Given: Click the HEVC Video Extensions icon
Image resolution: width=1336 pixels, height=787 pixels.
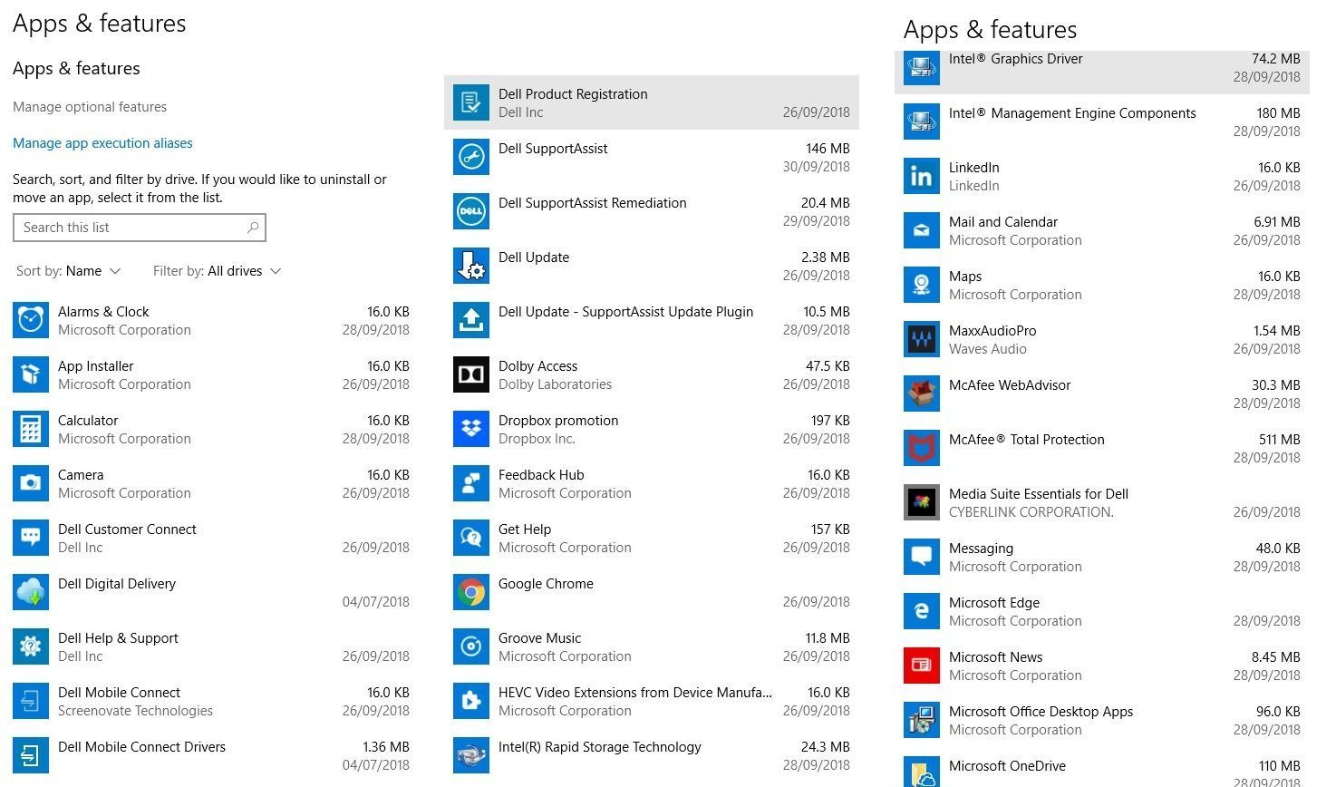Looking at the screenshot, I should pyautogui.click(x=471, y=701).
